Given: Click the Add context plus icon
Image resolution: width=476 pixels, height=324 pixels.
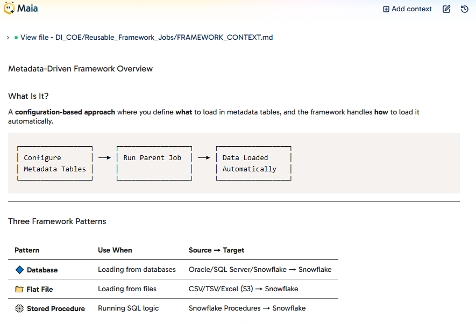Looking at the screenshot, I should 386,9.
